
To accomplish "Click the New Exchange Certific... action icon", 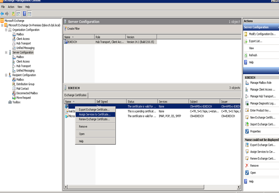I will [x=247, y=117].
